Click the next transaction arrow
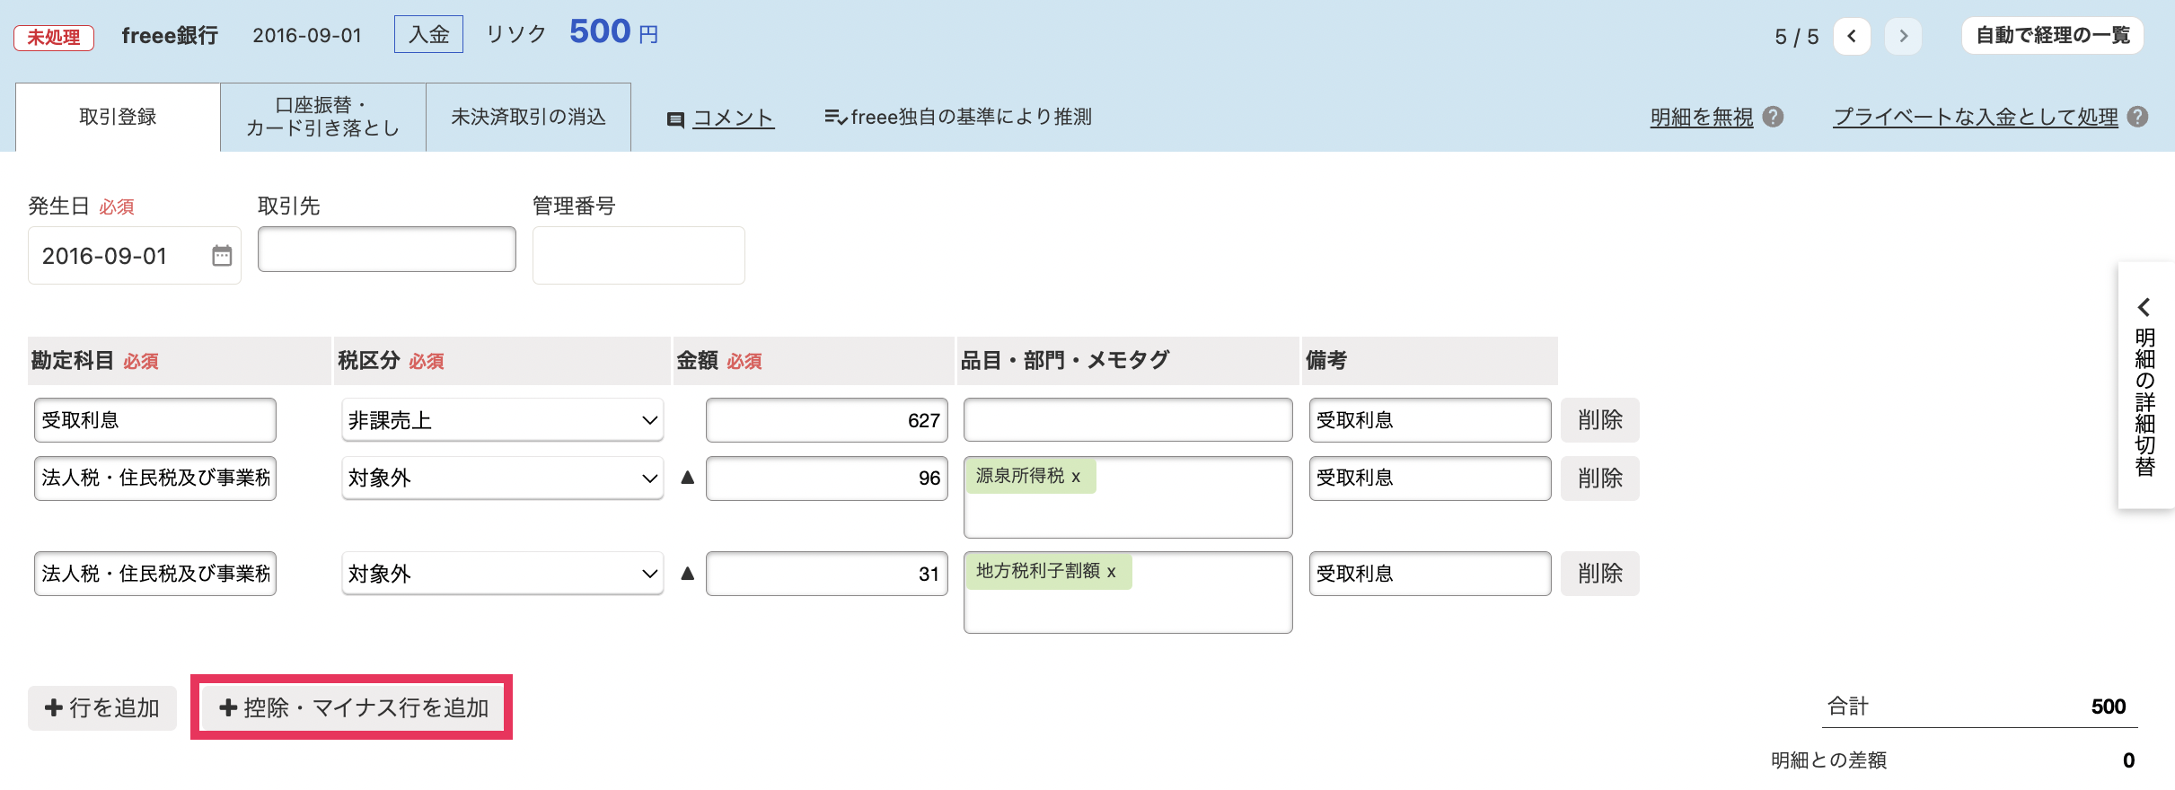This screenshot has height=790, width=2175. 1903,37
